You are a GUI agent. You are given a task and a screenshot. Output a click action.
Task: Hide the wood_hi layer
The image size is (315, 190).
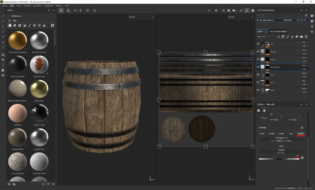pos(258,52)
